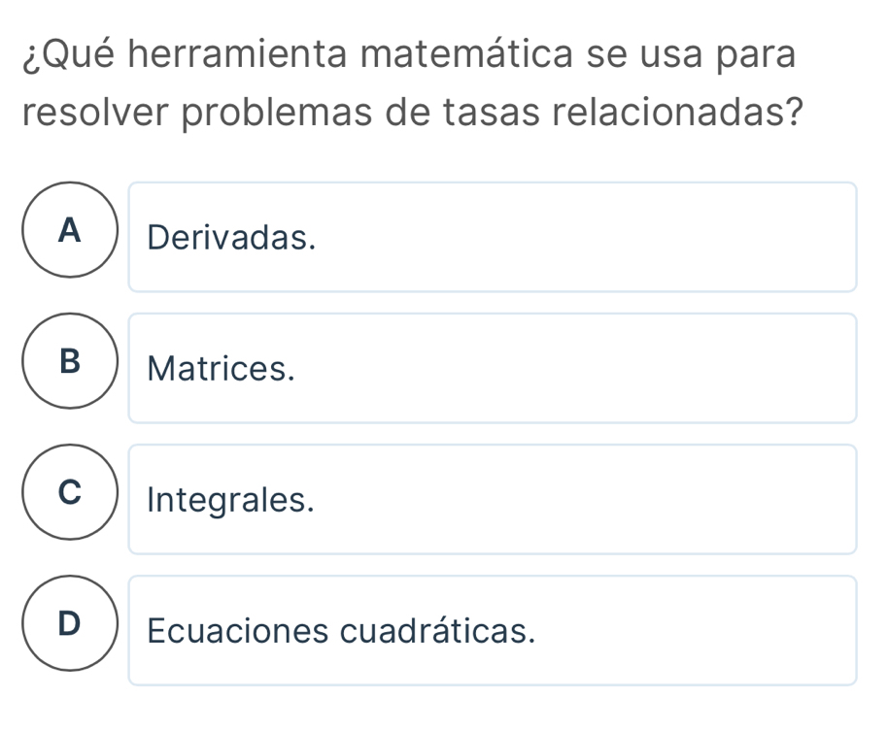The height and width of the screenshot is (731, 888).
Task: Click the Ecuaciones cuadráticas answer box
Action: 493,630
